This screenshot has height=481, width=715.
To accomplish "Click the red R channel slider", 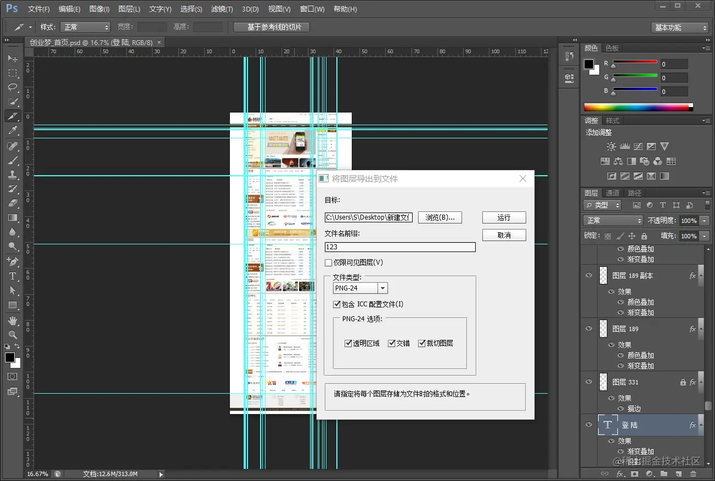I will [x=635, y=61].
